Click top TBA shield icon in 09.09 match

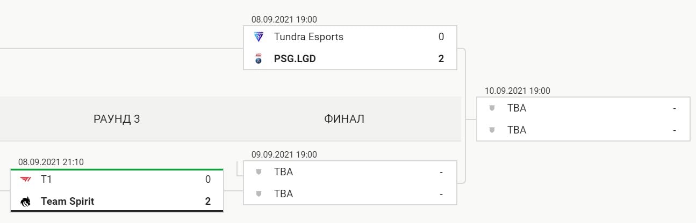click(259, 172)
